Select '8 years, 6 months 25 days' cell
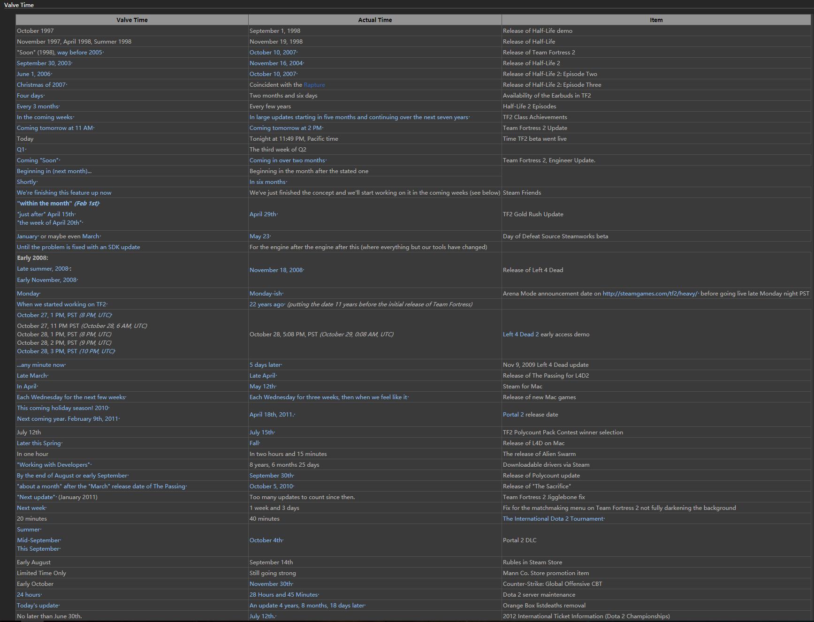Screen dimensions: 814x622 [x=375, y=465]
